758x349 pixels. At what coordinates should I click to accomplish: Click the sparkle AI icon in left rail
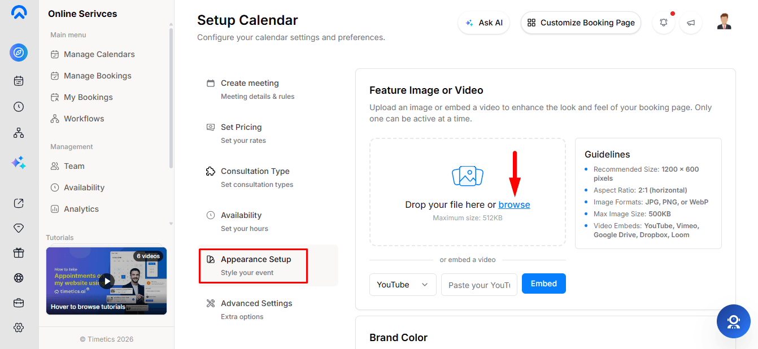19,163
